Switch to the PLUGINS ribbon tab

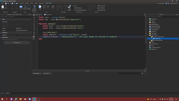[41, 3]
